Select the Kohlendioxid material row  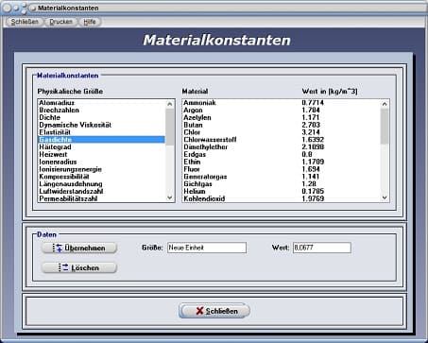(282, 198)
